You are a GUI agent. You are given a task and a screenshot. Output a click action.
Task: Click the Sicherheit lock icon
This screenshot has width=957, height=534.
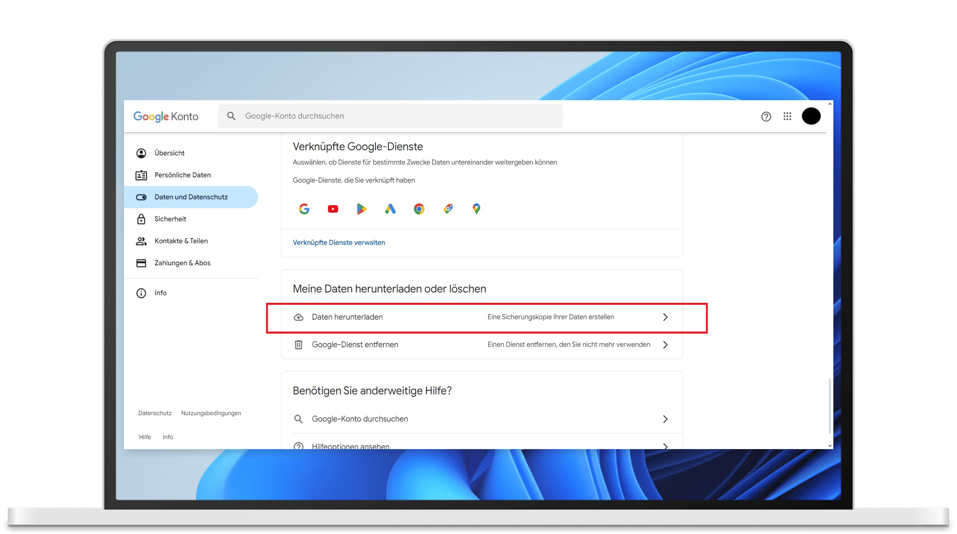pos(141,219)
